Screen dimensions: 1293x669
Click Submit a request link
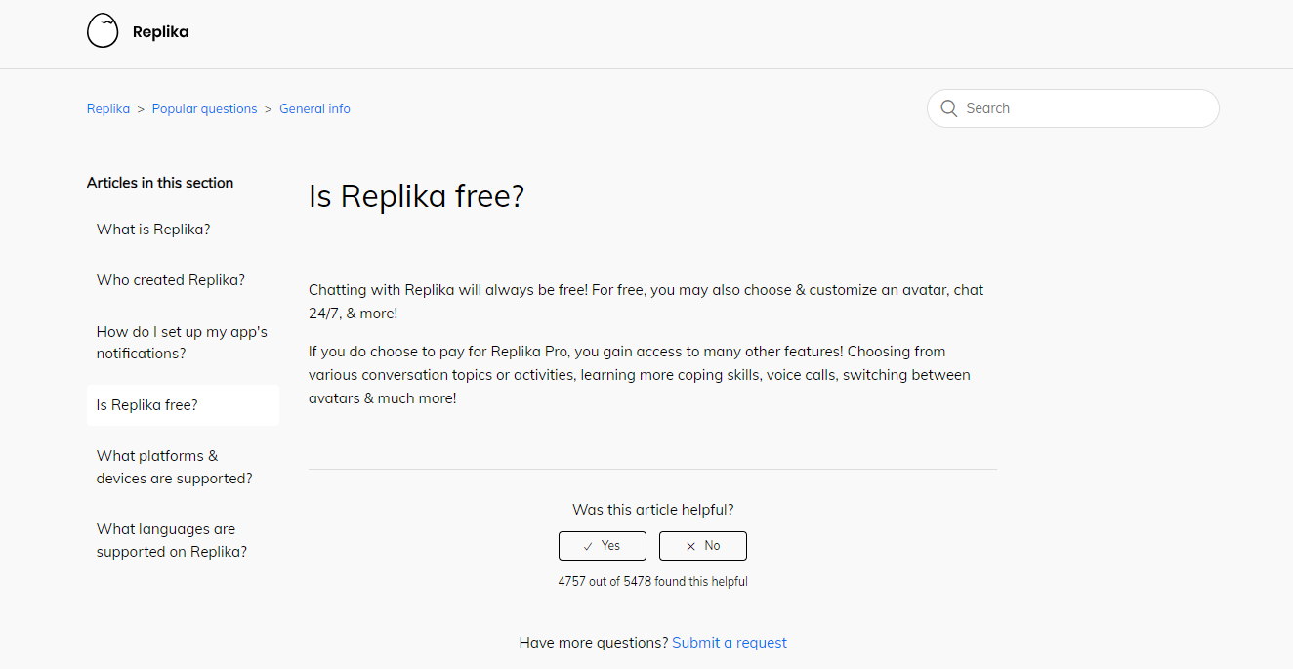[x=729, y=643]
